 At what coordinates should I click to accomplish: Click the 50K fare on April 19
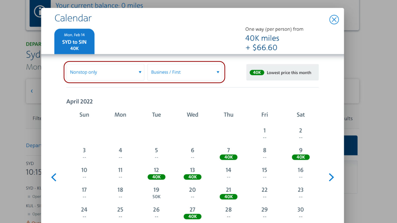(156, 196)
